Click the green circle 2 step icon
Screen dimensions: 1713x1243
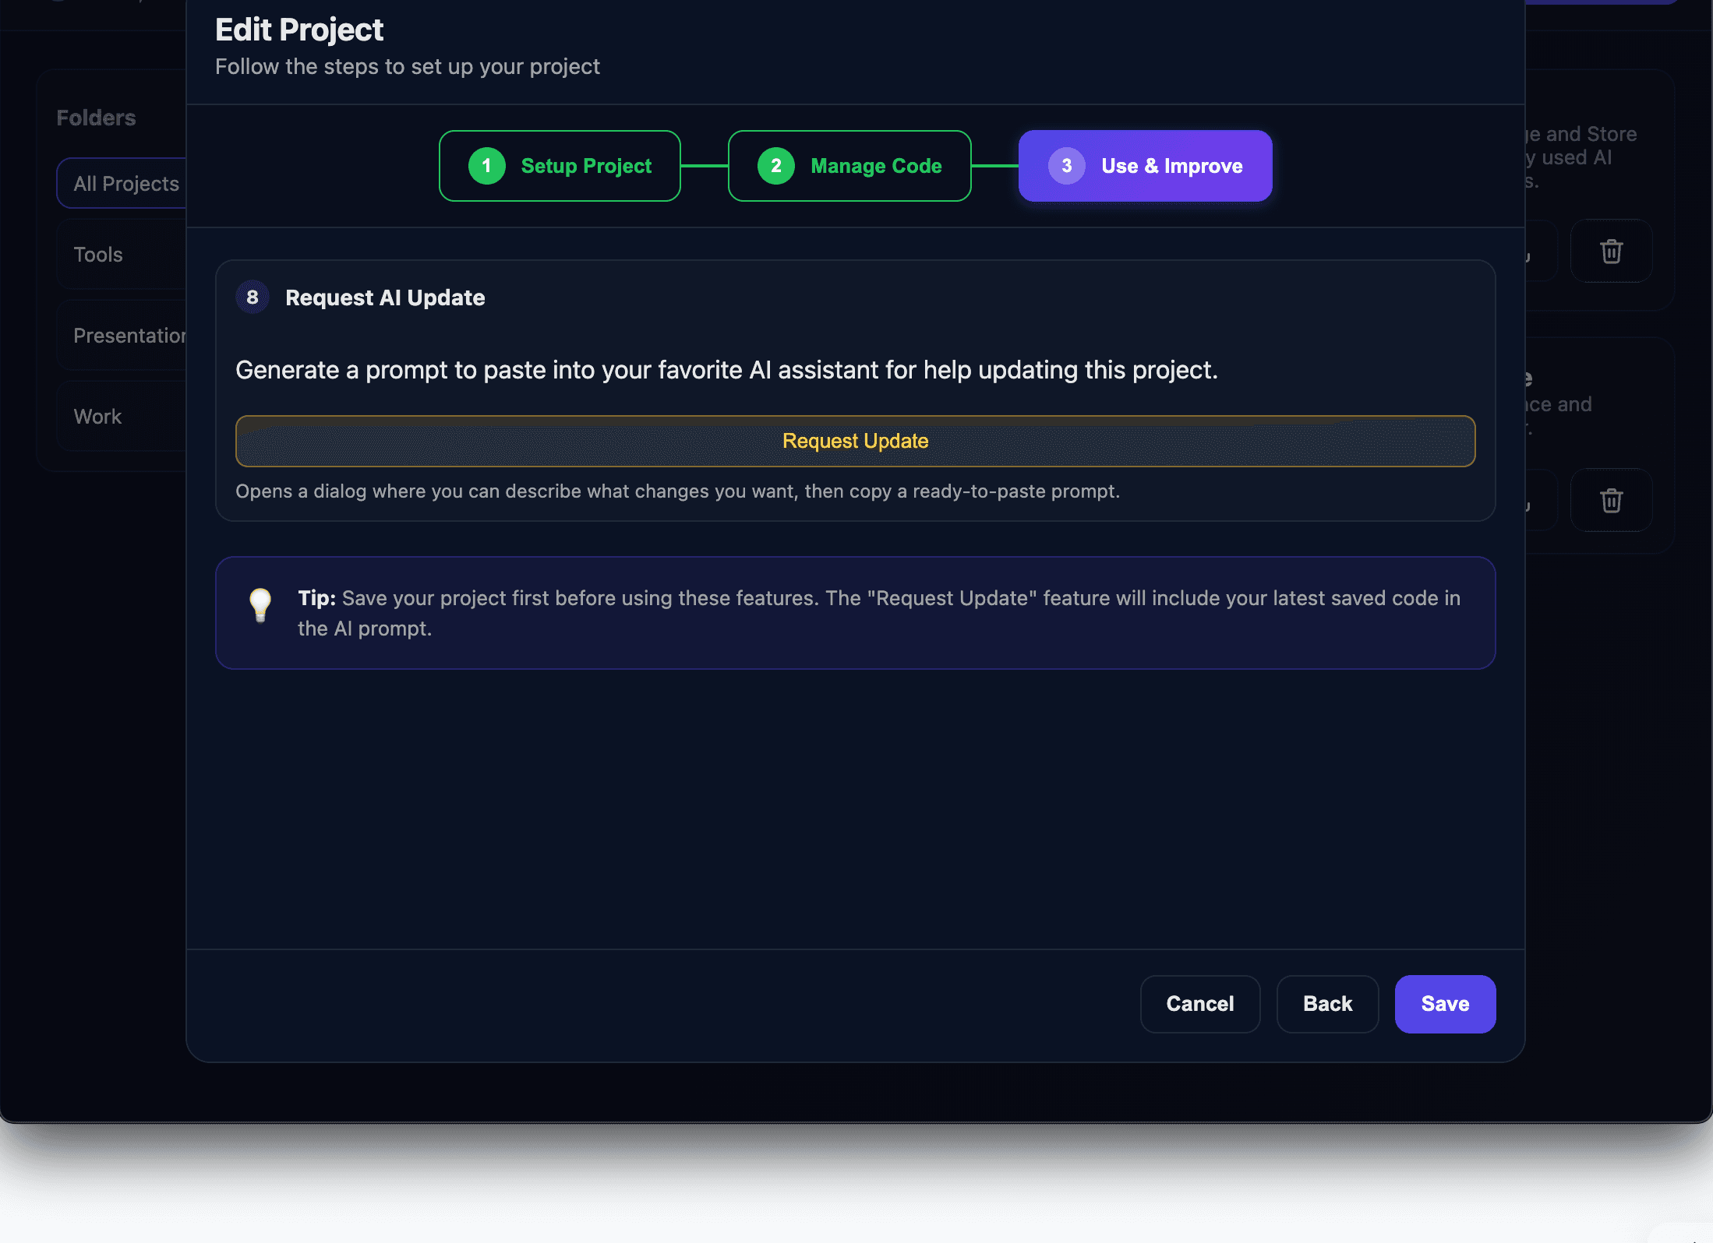tap(775, 166)
